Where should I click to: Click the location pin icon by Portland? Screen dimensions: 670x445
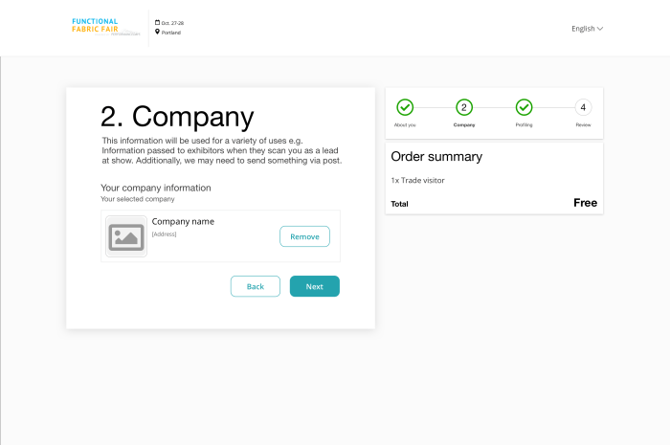pyautogui.click(x=157, y=33)
